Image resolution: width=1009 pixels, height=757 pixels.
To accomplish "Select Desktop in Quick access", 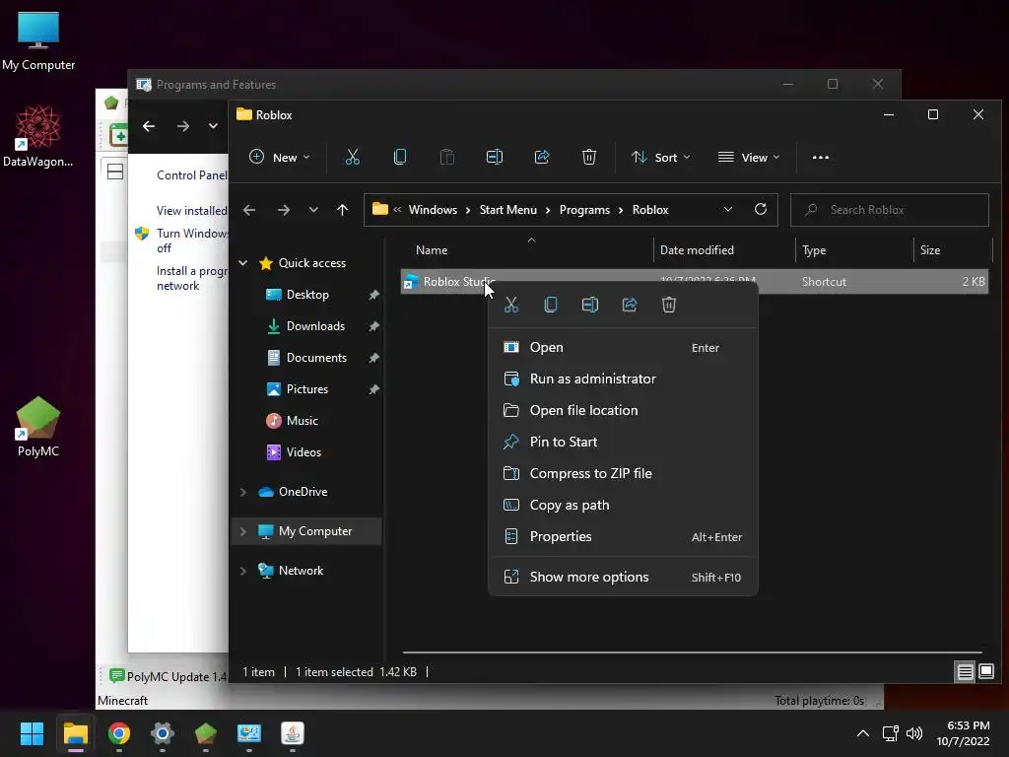I will click(307, 295).
